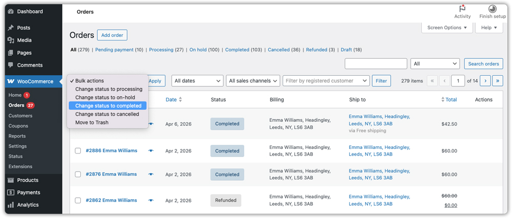Click the Add order button

coord(112,35)
